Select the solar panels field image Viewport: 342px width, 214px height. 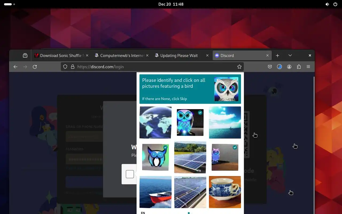click(190, 157)
